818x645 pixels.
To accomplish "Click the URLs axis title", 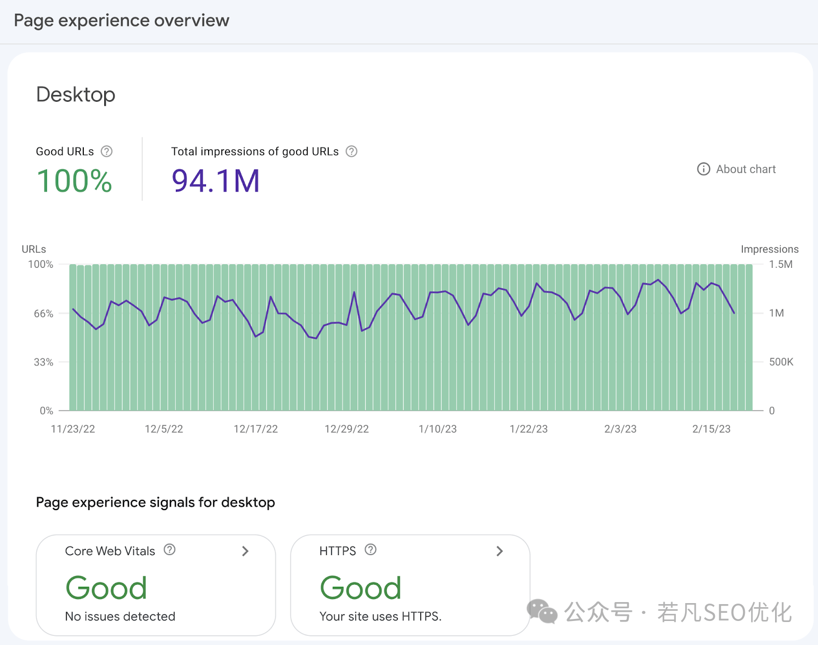I will click(34, 249).
